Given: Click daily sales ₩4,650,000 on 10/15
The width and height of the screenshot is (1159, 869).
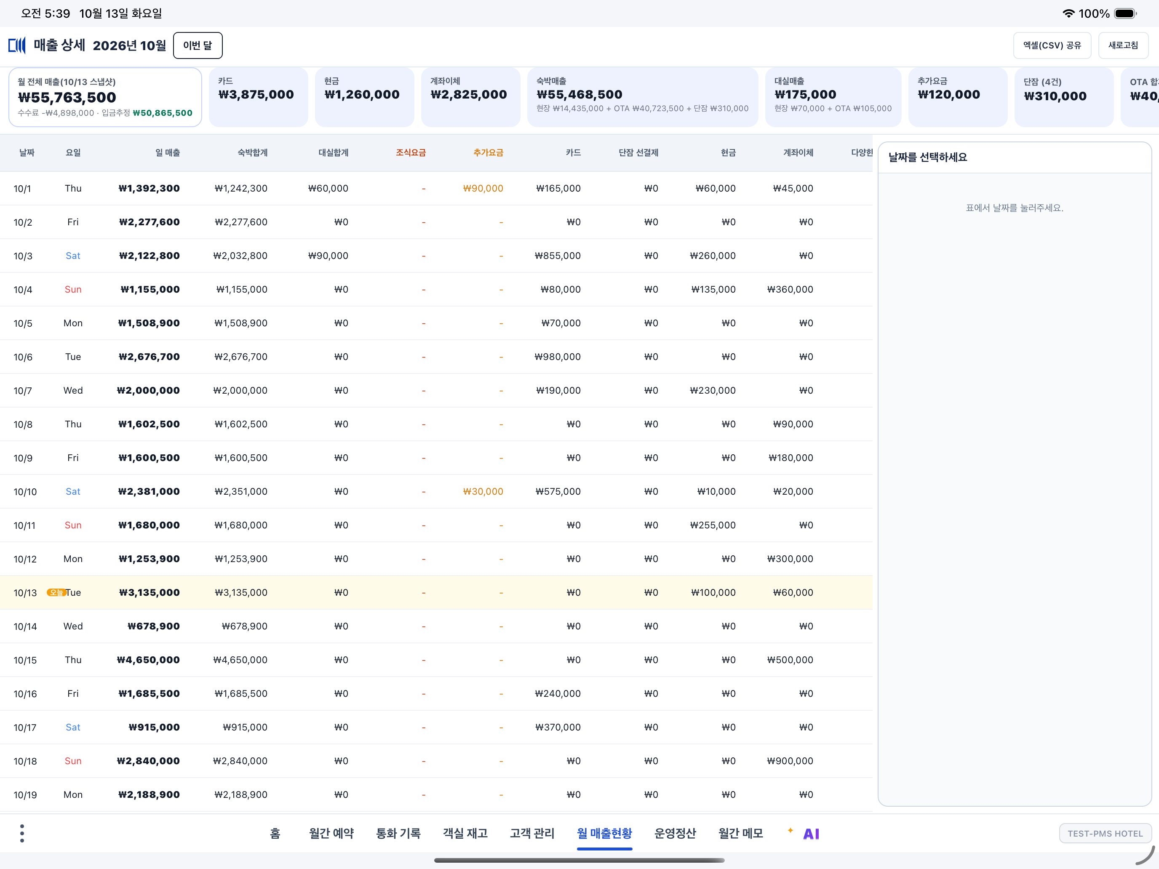Looking at the screenshot, I should 148,660.
